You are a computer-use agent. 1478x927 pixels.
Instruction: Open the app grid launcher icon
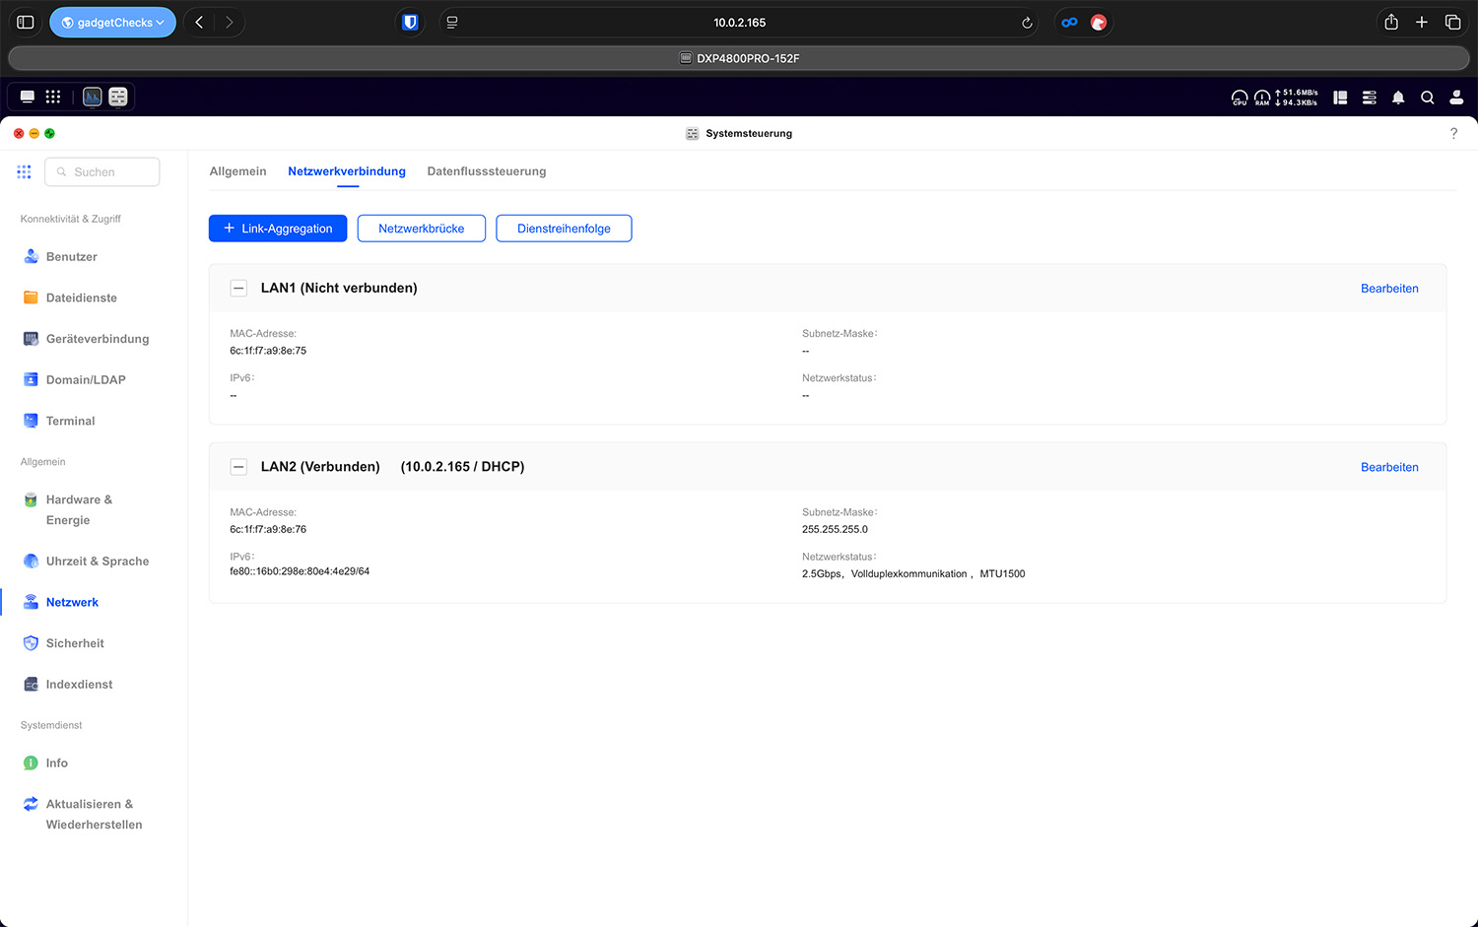pyautogui.click(x=53, y=97)
